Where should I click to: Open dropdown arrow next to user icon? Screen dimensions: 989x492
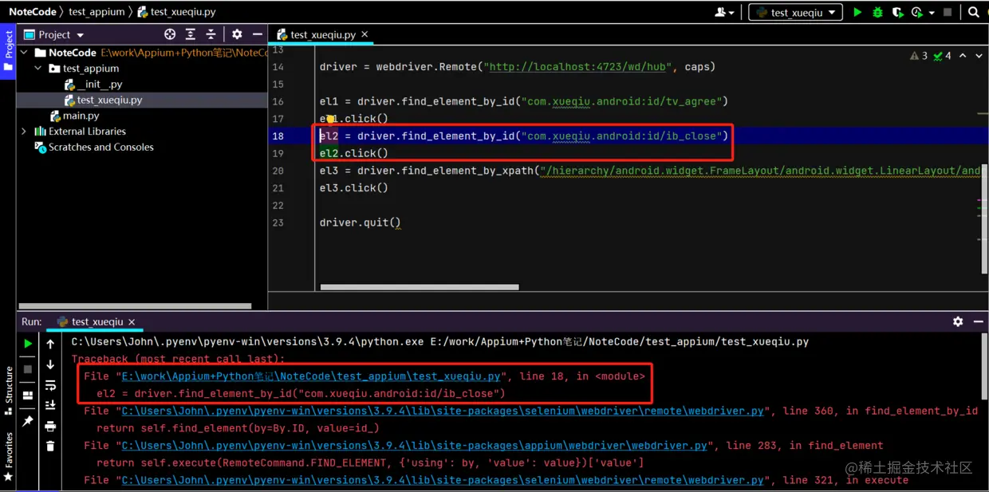tap(731, 13)
